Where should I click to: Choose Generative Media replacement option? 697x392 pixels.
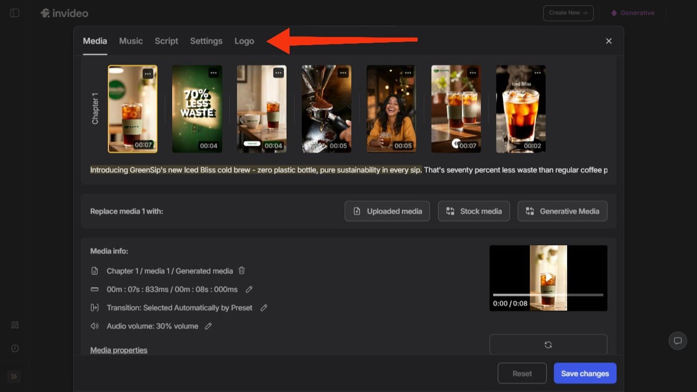click(562, 211)
